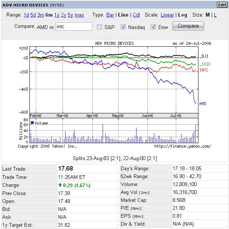Image resolution: width=229 pixels, height=229 pixels.
Task: Select Log scale option
Action: click(183, 15)
